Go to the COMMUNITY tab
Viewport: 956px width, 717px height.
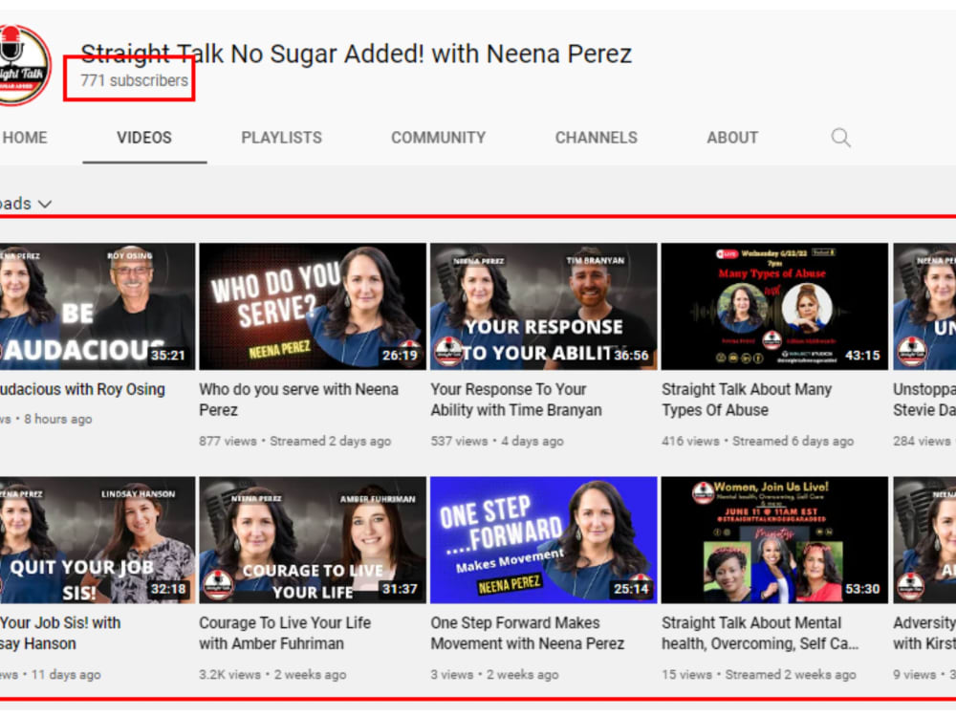coord(439,138)
